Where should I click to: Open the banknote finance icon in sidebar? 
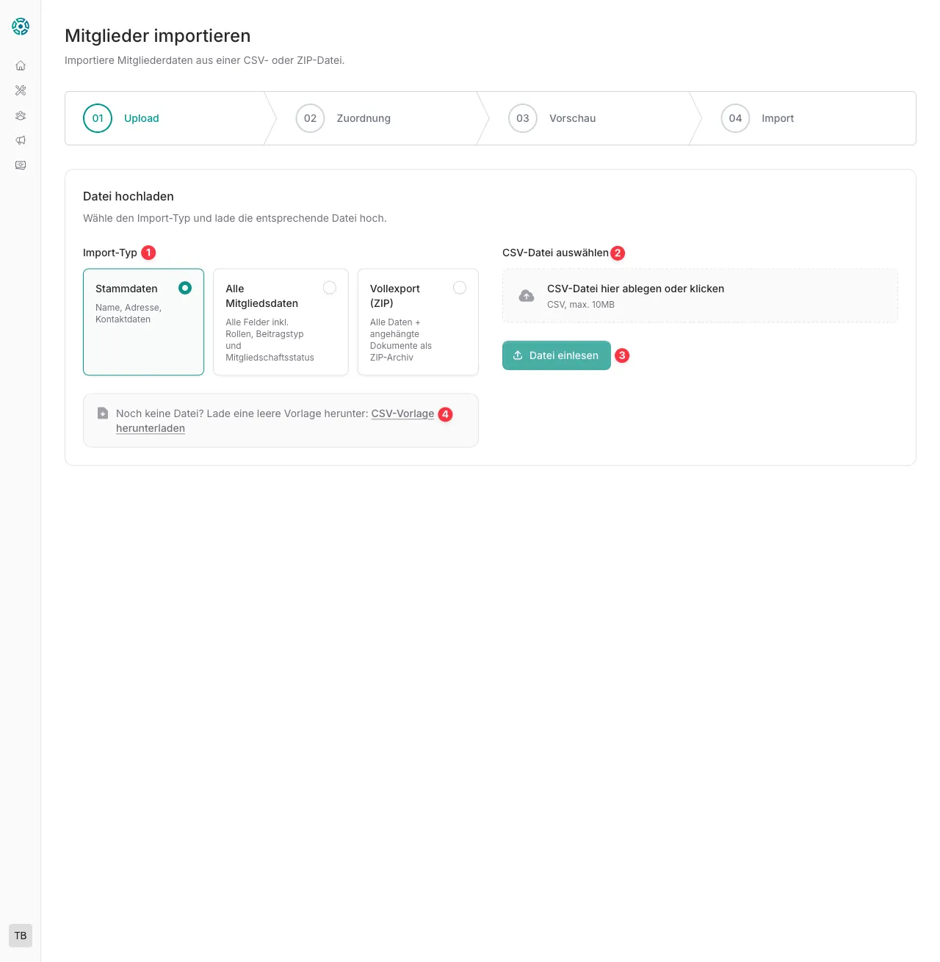[21, 166]
